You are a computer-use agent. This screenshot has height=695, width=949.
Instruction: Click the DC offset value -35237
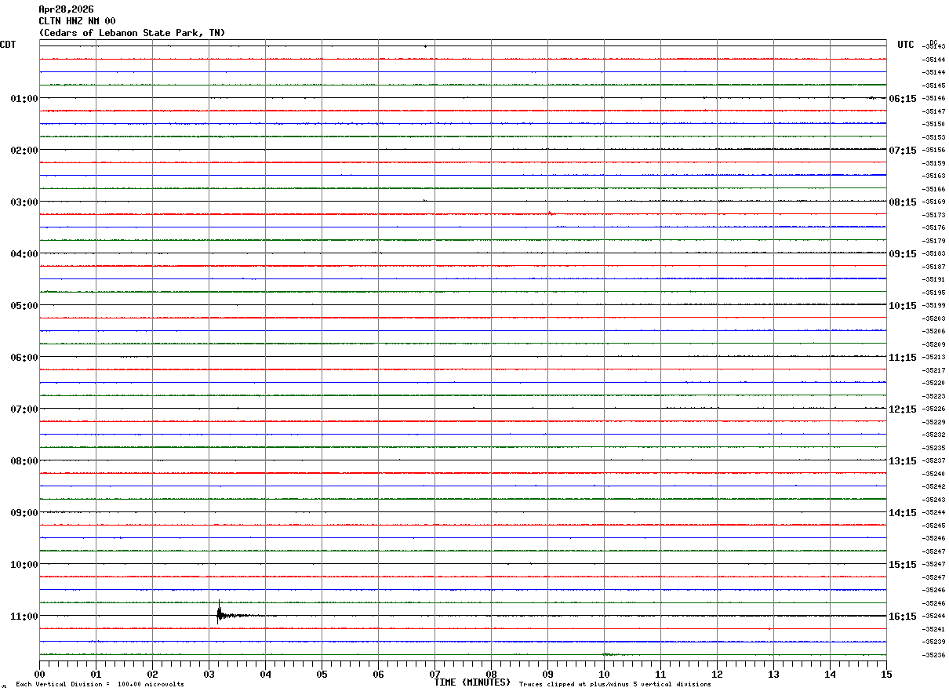pos(933,461)
